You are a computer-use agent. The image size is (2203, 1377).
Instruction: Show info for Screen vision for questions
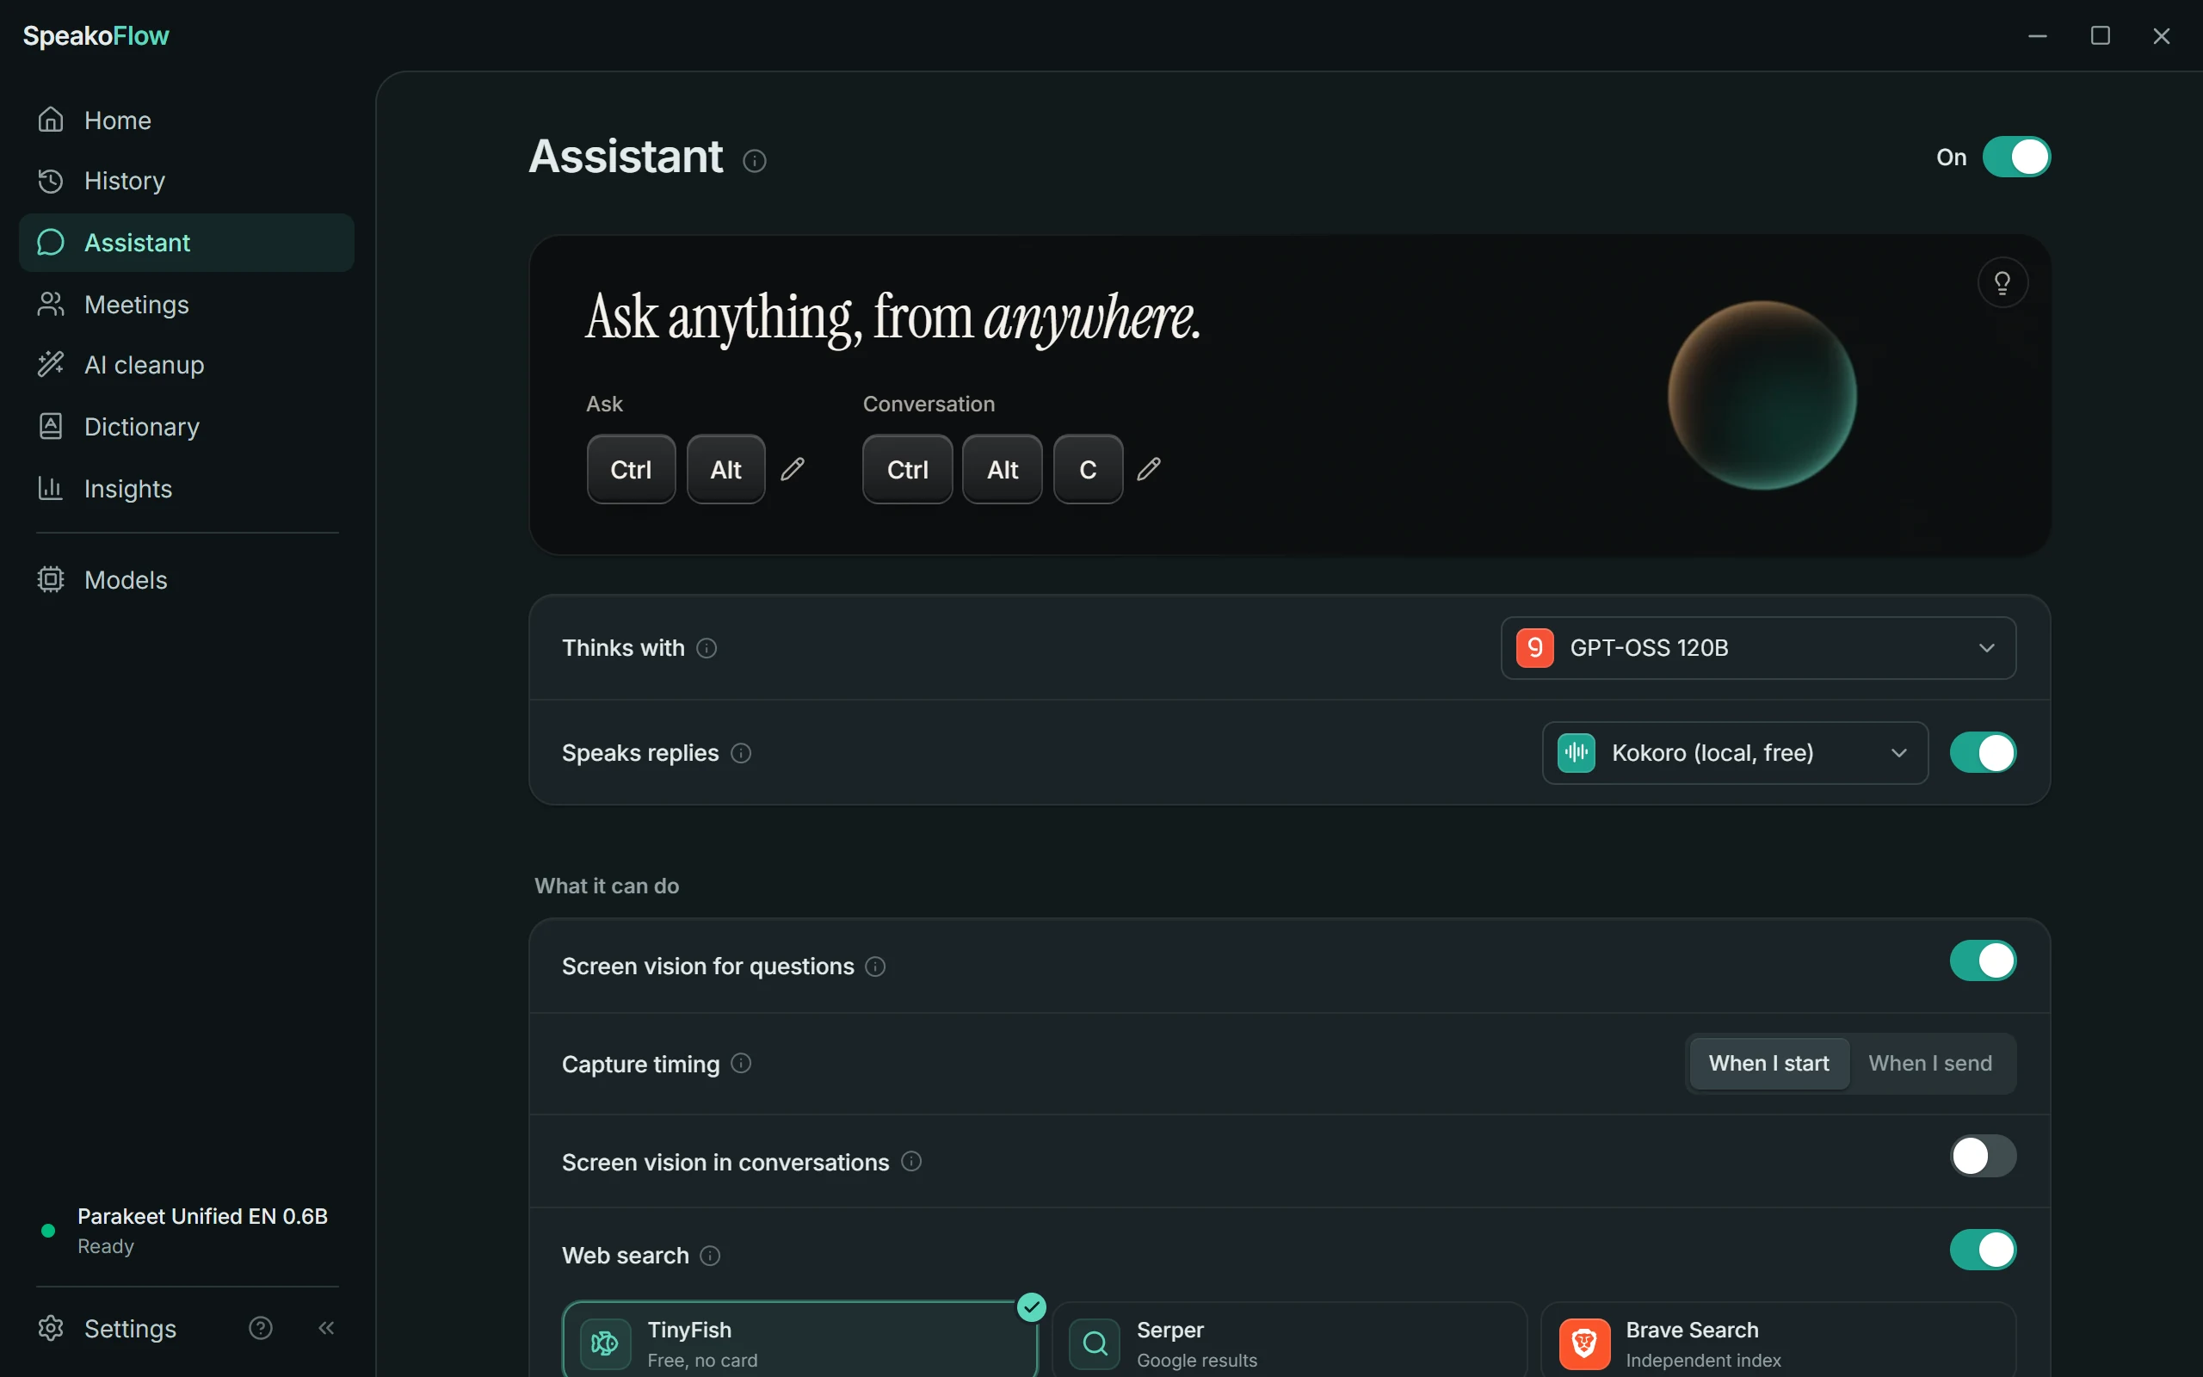pyautogui.click(x=875, y=966)
